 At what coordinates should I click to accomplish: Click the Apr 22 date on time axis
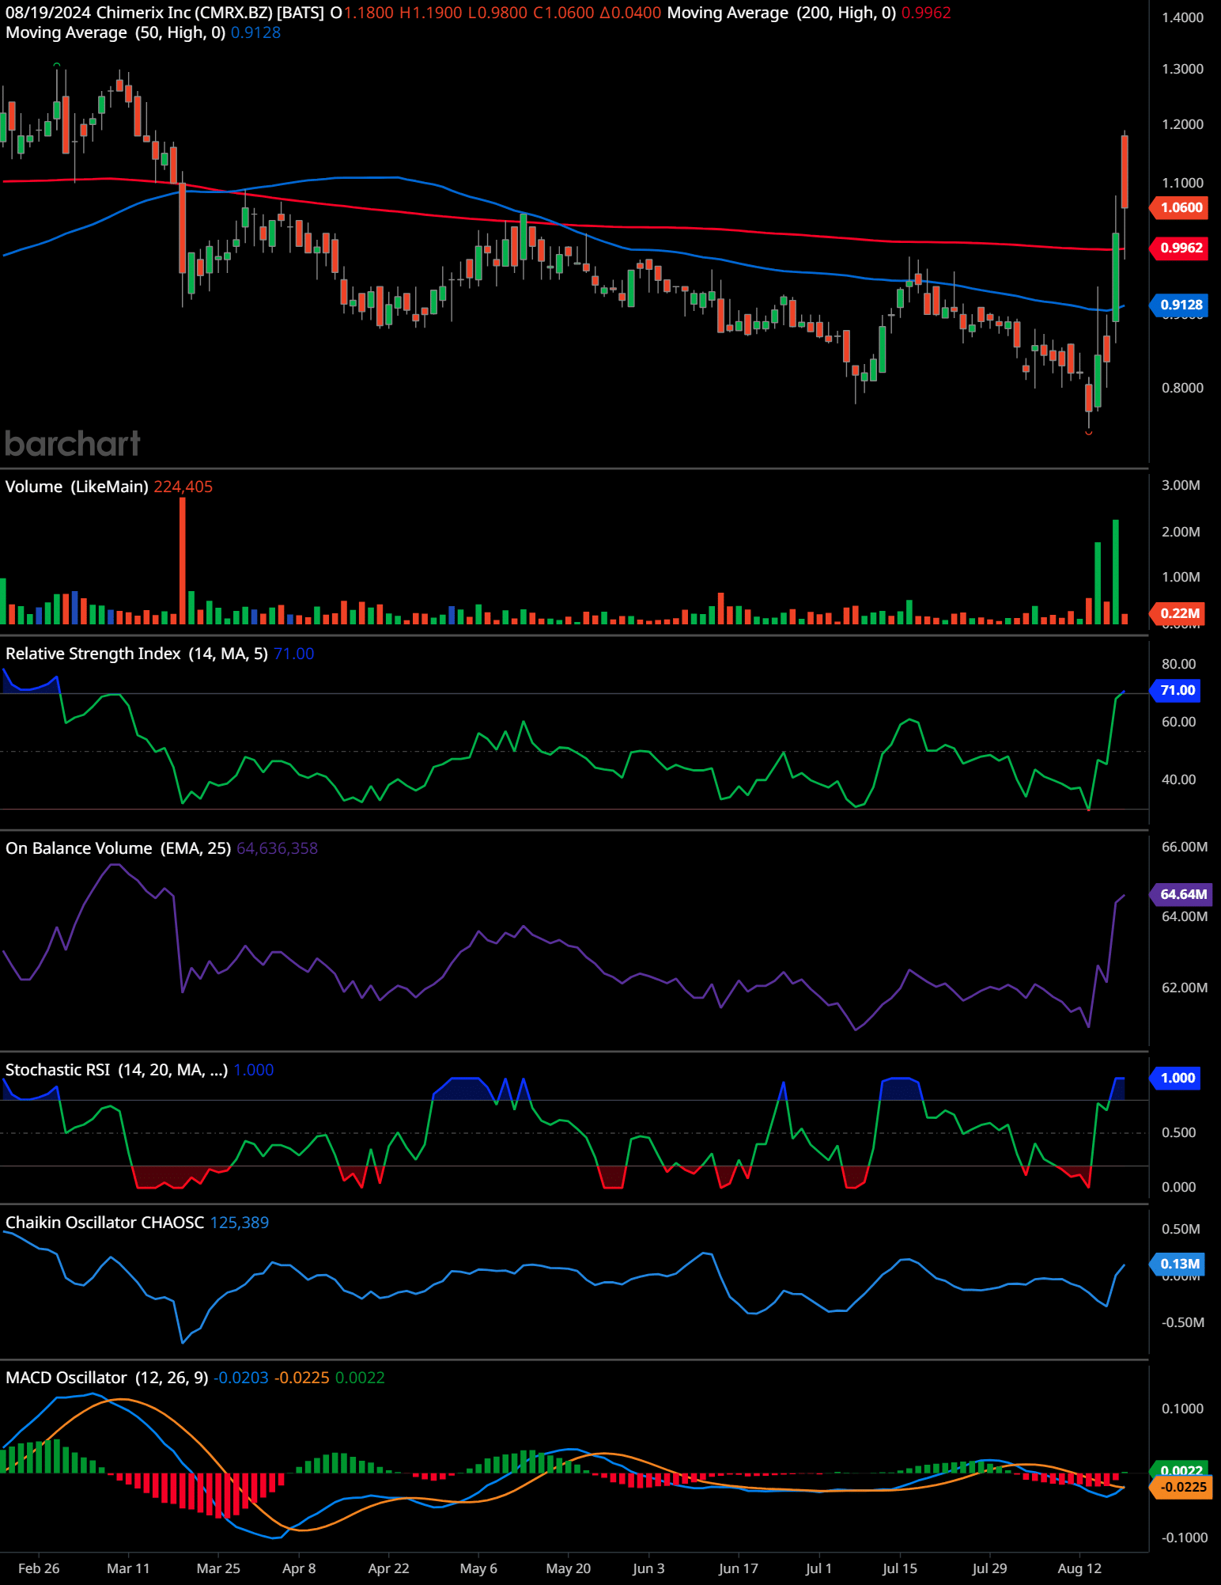tap(388, 1568)
